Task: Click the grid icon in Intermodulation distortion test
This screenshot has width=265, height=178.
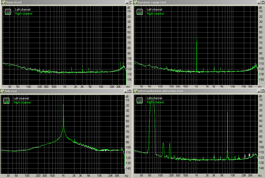Action: (x=140, y=101)
